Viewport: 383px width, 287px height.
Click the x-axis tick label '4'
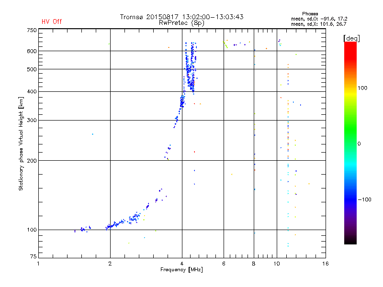tap(182, 264)
